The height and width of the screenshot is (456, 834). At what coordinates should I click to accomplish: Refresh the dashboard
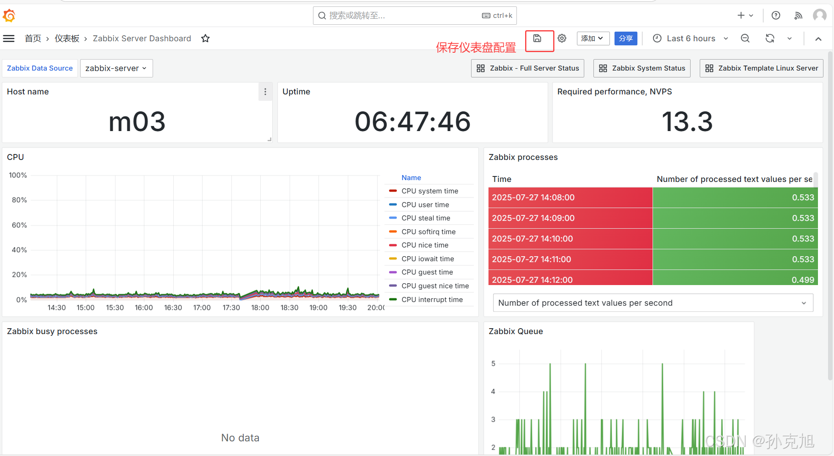tap(770, 38)
